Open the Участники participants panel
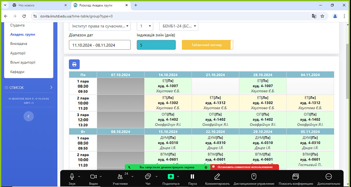Image resolution: width=351 pixels, height=187 pixels. click(x=120, y=177)
